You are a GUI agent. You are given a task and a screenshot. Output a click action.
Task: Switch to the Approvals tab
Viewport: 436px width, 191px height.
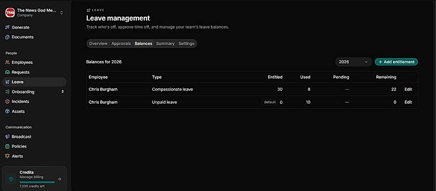pos(121,44)
